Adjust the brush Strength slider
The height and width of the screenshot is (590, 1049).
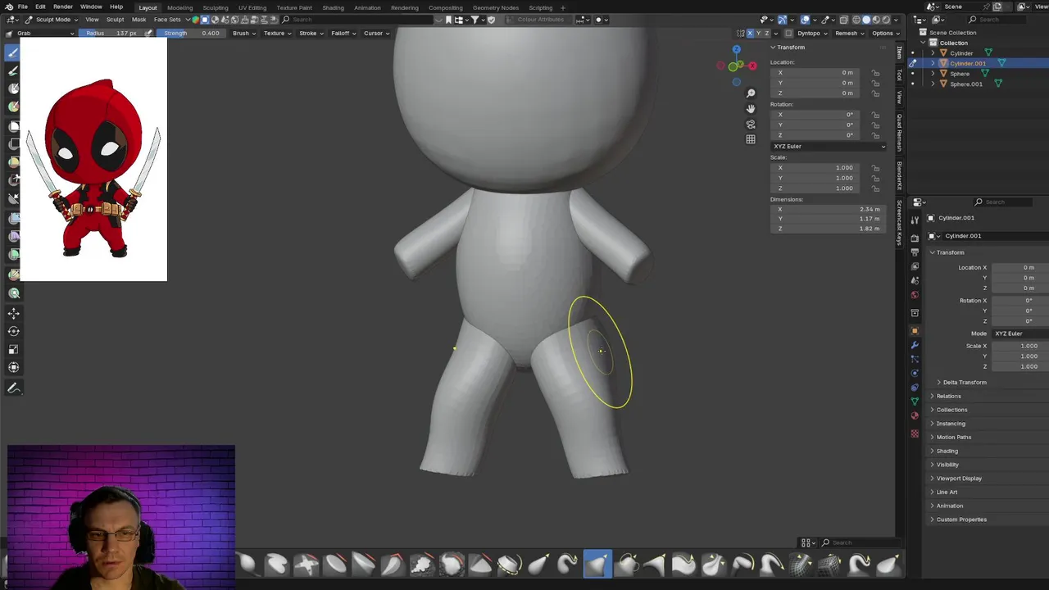click(x=190, y=33)
